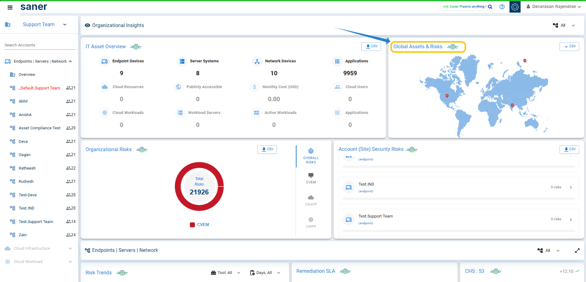Click the Active Workloads icon
Screen dimensions: 586x282
click(257, 113)
